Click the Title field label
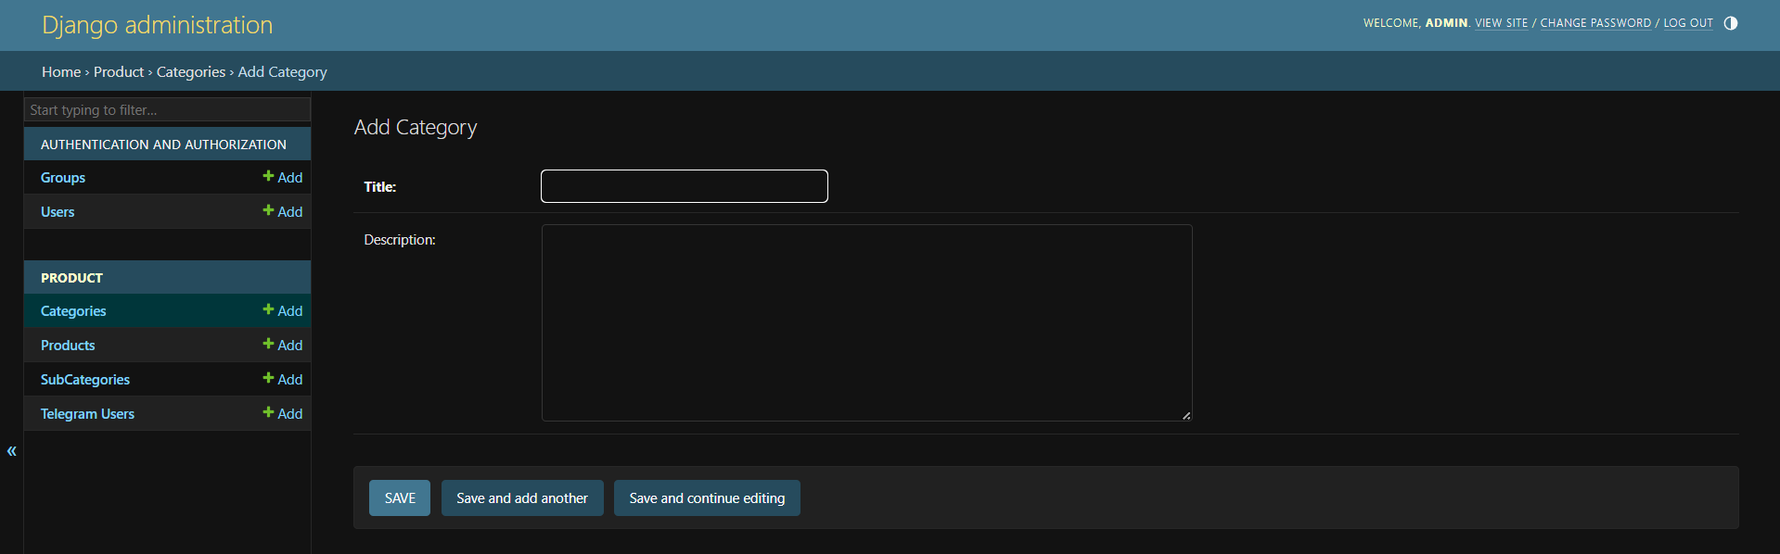This screenshot has height=554, width=1780. (x=380, y=187)
